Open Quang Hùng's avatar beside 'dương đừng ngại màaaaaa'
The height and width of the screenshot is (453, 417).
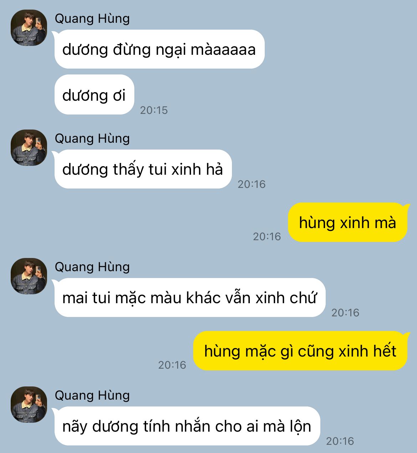[x=29, y=28]
